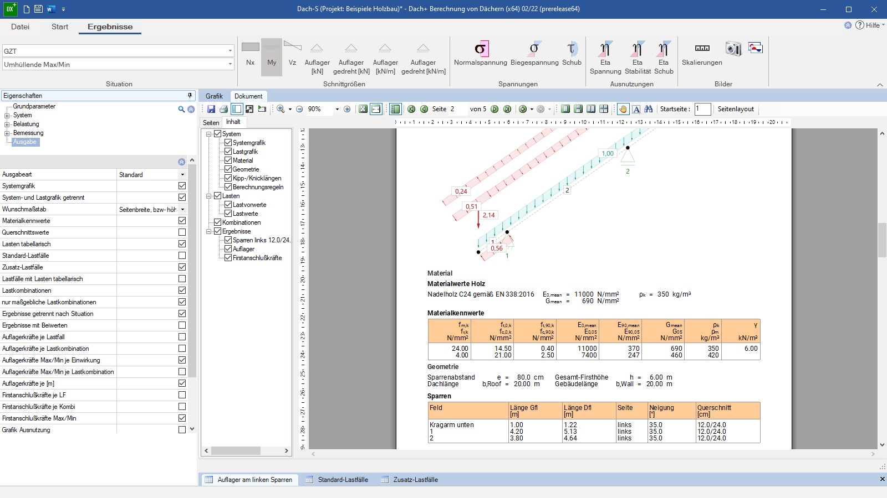Toggle Materialkennwerte checkbox in properties
The height and width of the screenshot is (498, 887).
[x=182, y=221]
